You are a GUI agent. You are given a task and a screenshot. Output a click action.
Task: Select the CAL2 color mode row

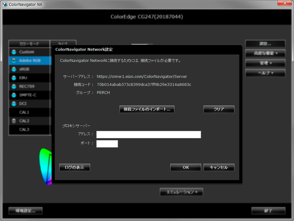(x=30, y=121)
